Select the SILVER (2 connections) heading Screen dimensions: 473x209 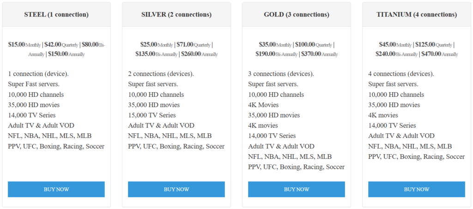pyautogui.click(x=176, y=14)
